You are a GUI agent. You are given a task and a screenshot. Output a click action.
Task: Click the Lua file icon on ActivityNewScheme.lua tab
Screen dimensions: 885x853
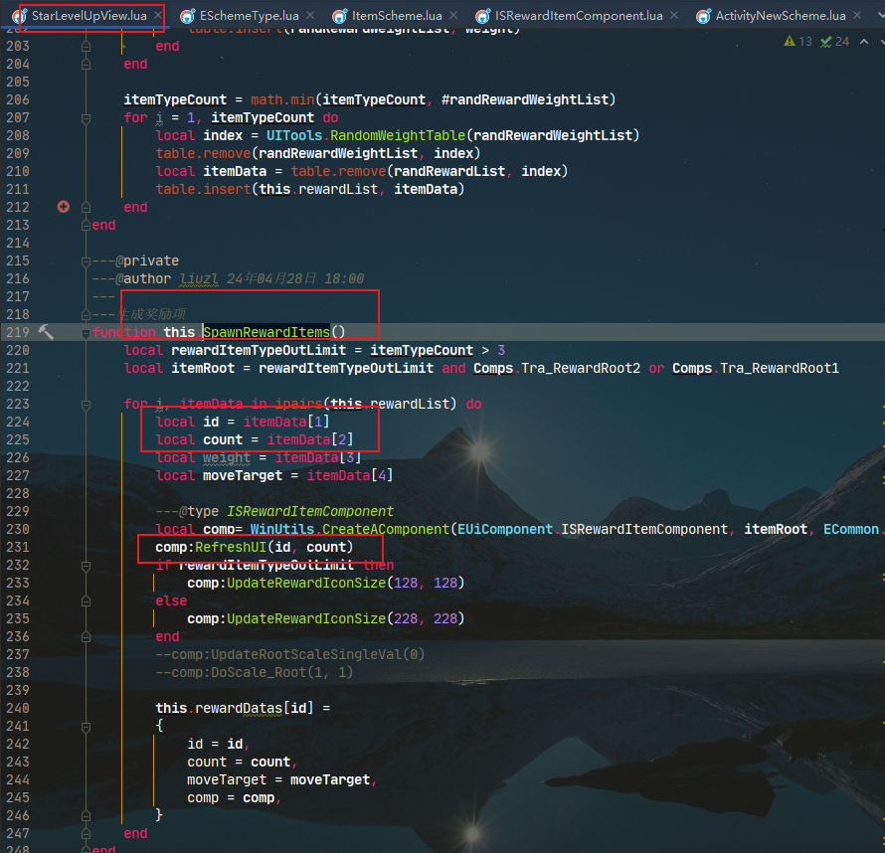tap(703, 16)
